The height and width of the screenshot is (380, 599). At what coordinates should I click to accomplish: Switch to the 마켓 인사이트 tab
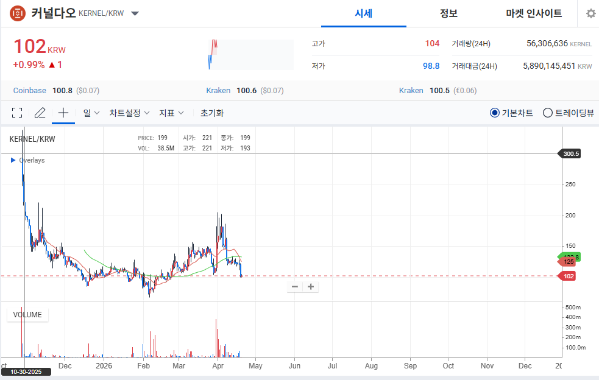534,13
